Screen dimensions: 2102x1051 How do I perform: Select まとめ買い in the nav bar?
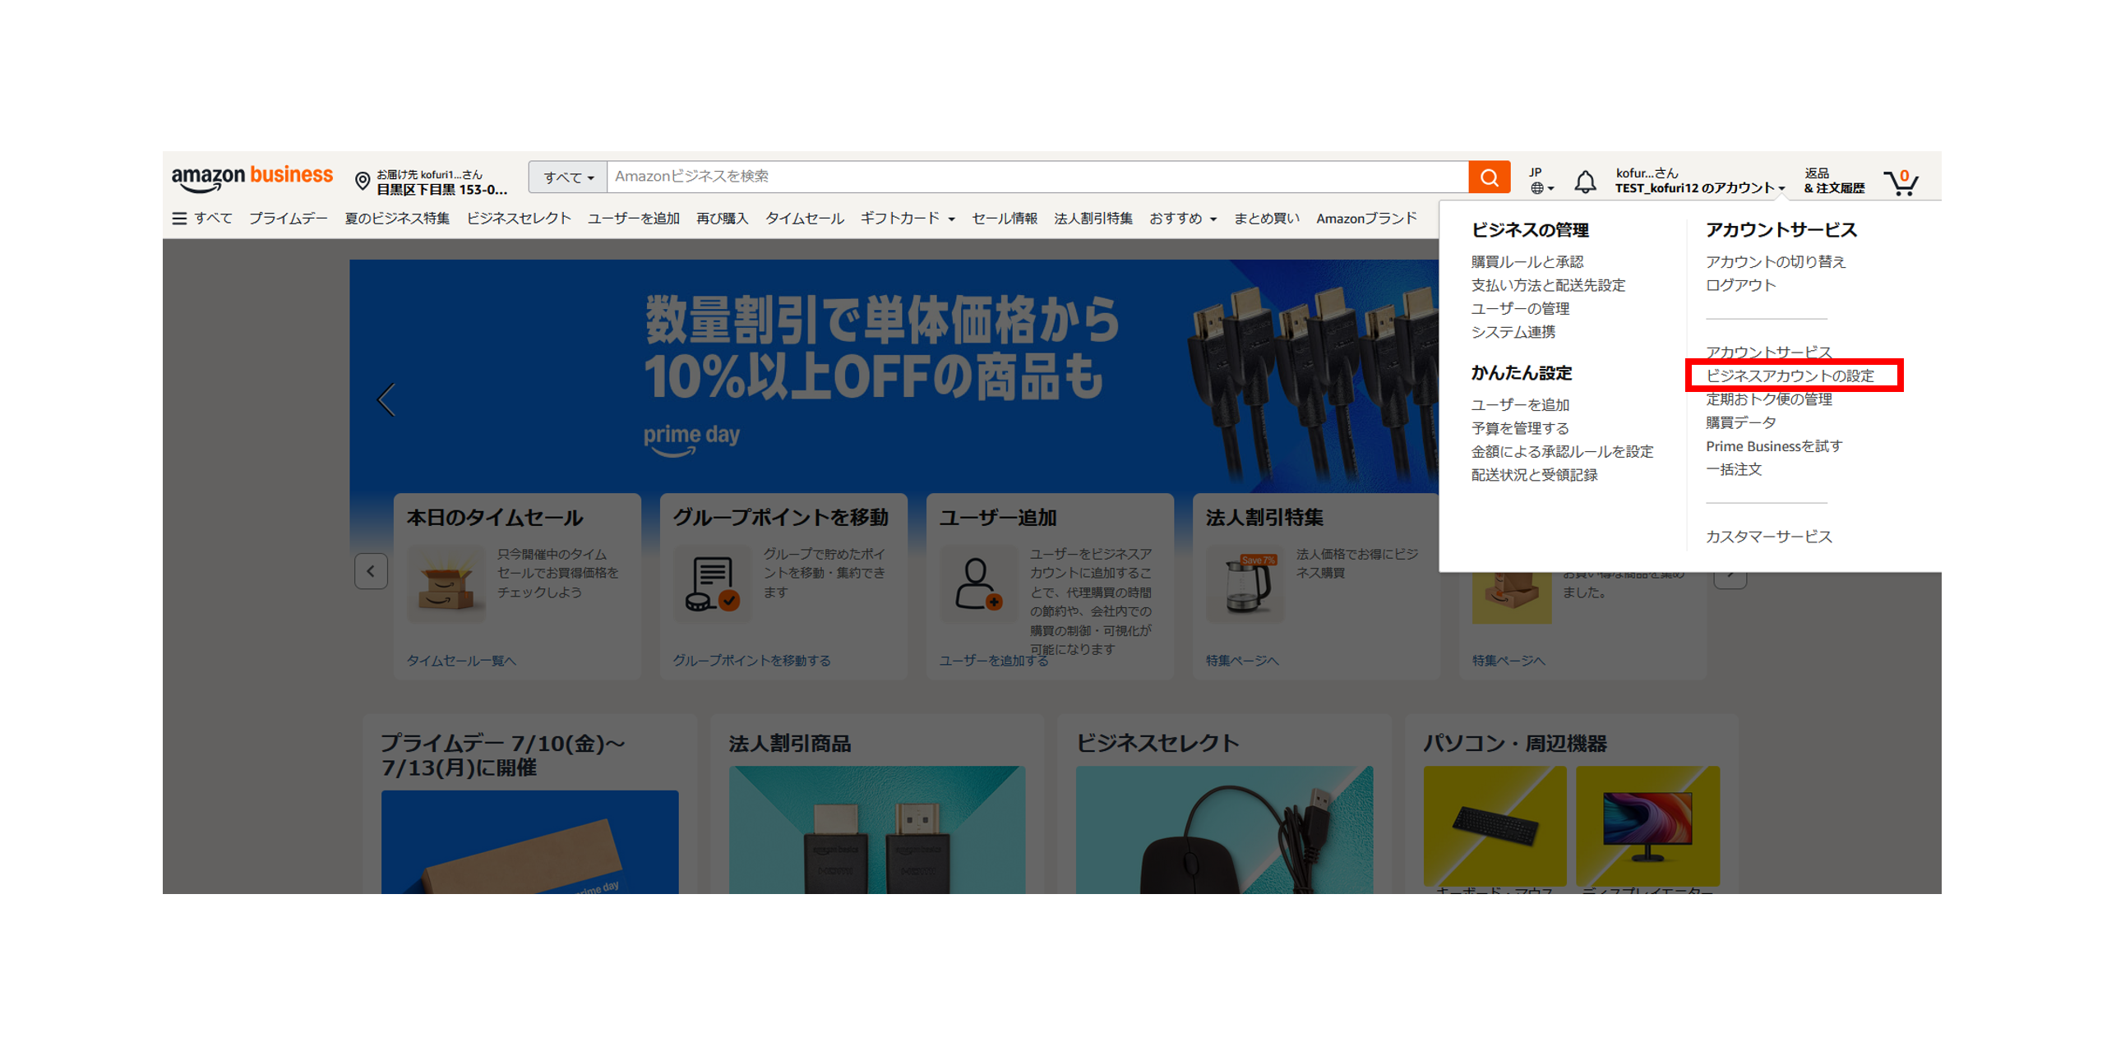1266,218
